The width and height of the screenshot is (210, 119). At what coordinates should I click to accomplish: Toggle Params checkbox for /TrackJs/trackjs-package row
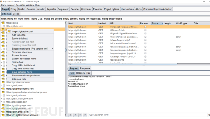[145, 37]
